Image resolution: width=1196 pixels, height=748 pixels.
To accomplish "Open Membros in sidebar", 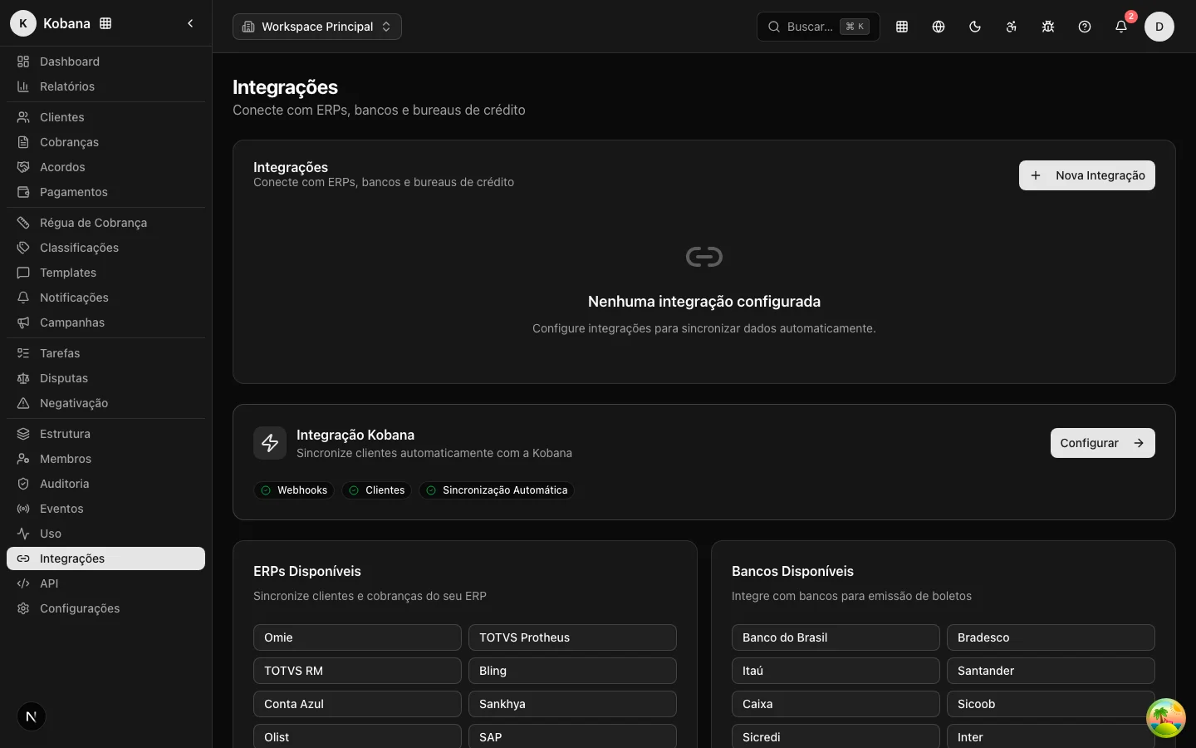I will point(105,459).
